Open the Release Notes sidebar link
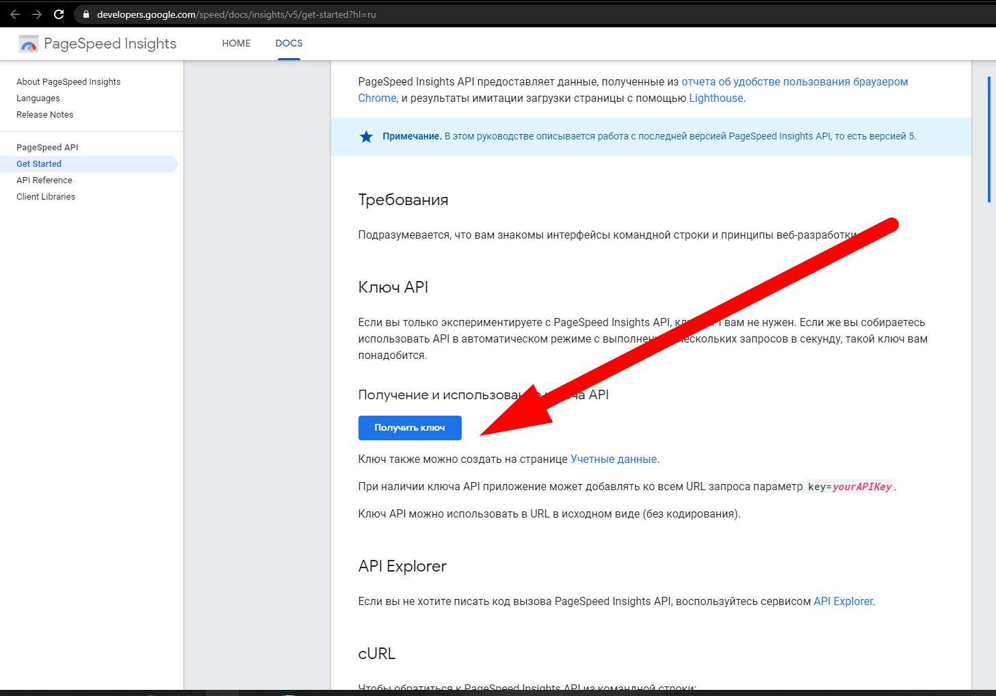Screen dimensions: 996x696 (45, 115)
